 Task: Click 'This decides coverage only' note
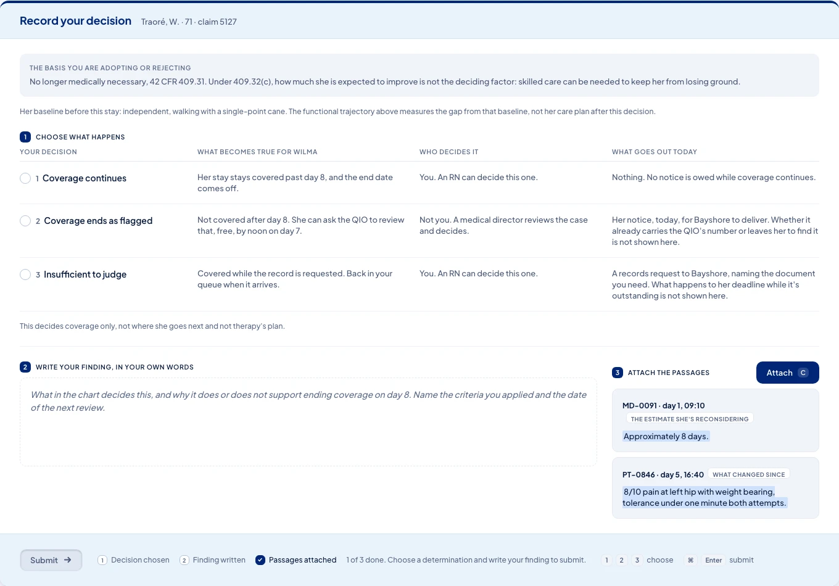coord(152,326)
